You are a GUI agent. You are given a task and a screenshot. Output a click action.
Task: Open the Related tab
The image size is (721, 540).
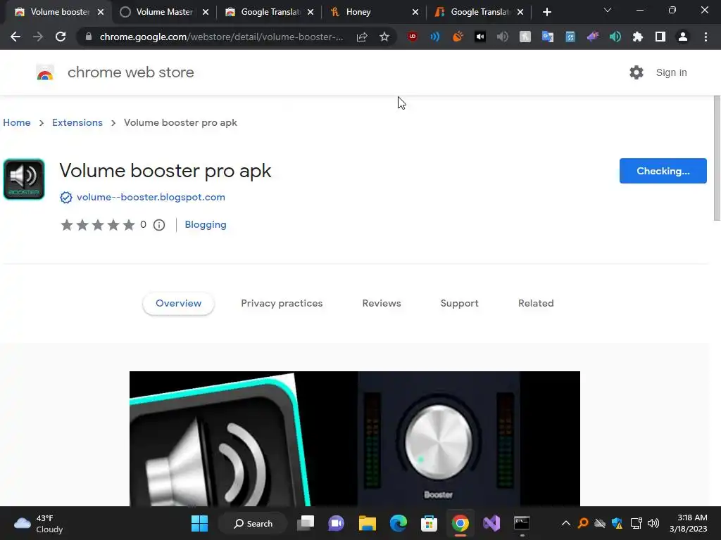[536, 304]
